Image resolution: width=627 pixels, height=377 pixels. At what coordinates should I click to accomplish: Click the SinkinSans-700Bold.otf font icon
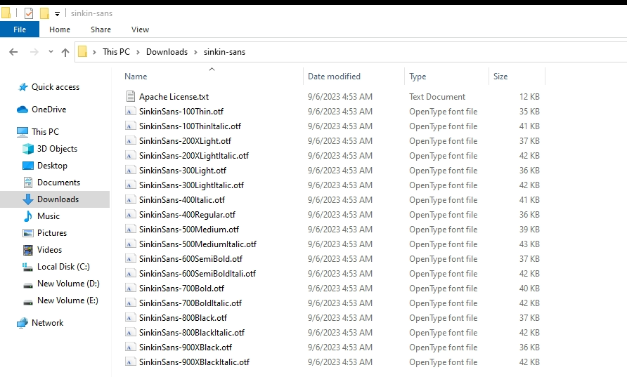pos(130,289)
